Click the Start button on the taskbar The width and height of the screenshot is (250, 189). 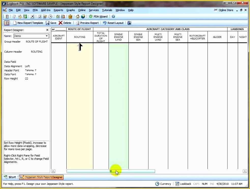(x=10, y=177)
